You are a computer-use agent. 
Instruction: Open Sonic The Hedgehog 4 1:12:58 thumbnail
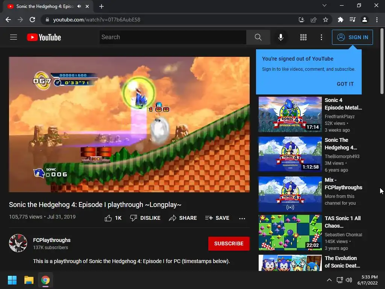click(290, 154)
